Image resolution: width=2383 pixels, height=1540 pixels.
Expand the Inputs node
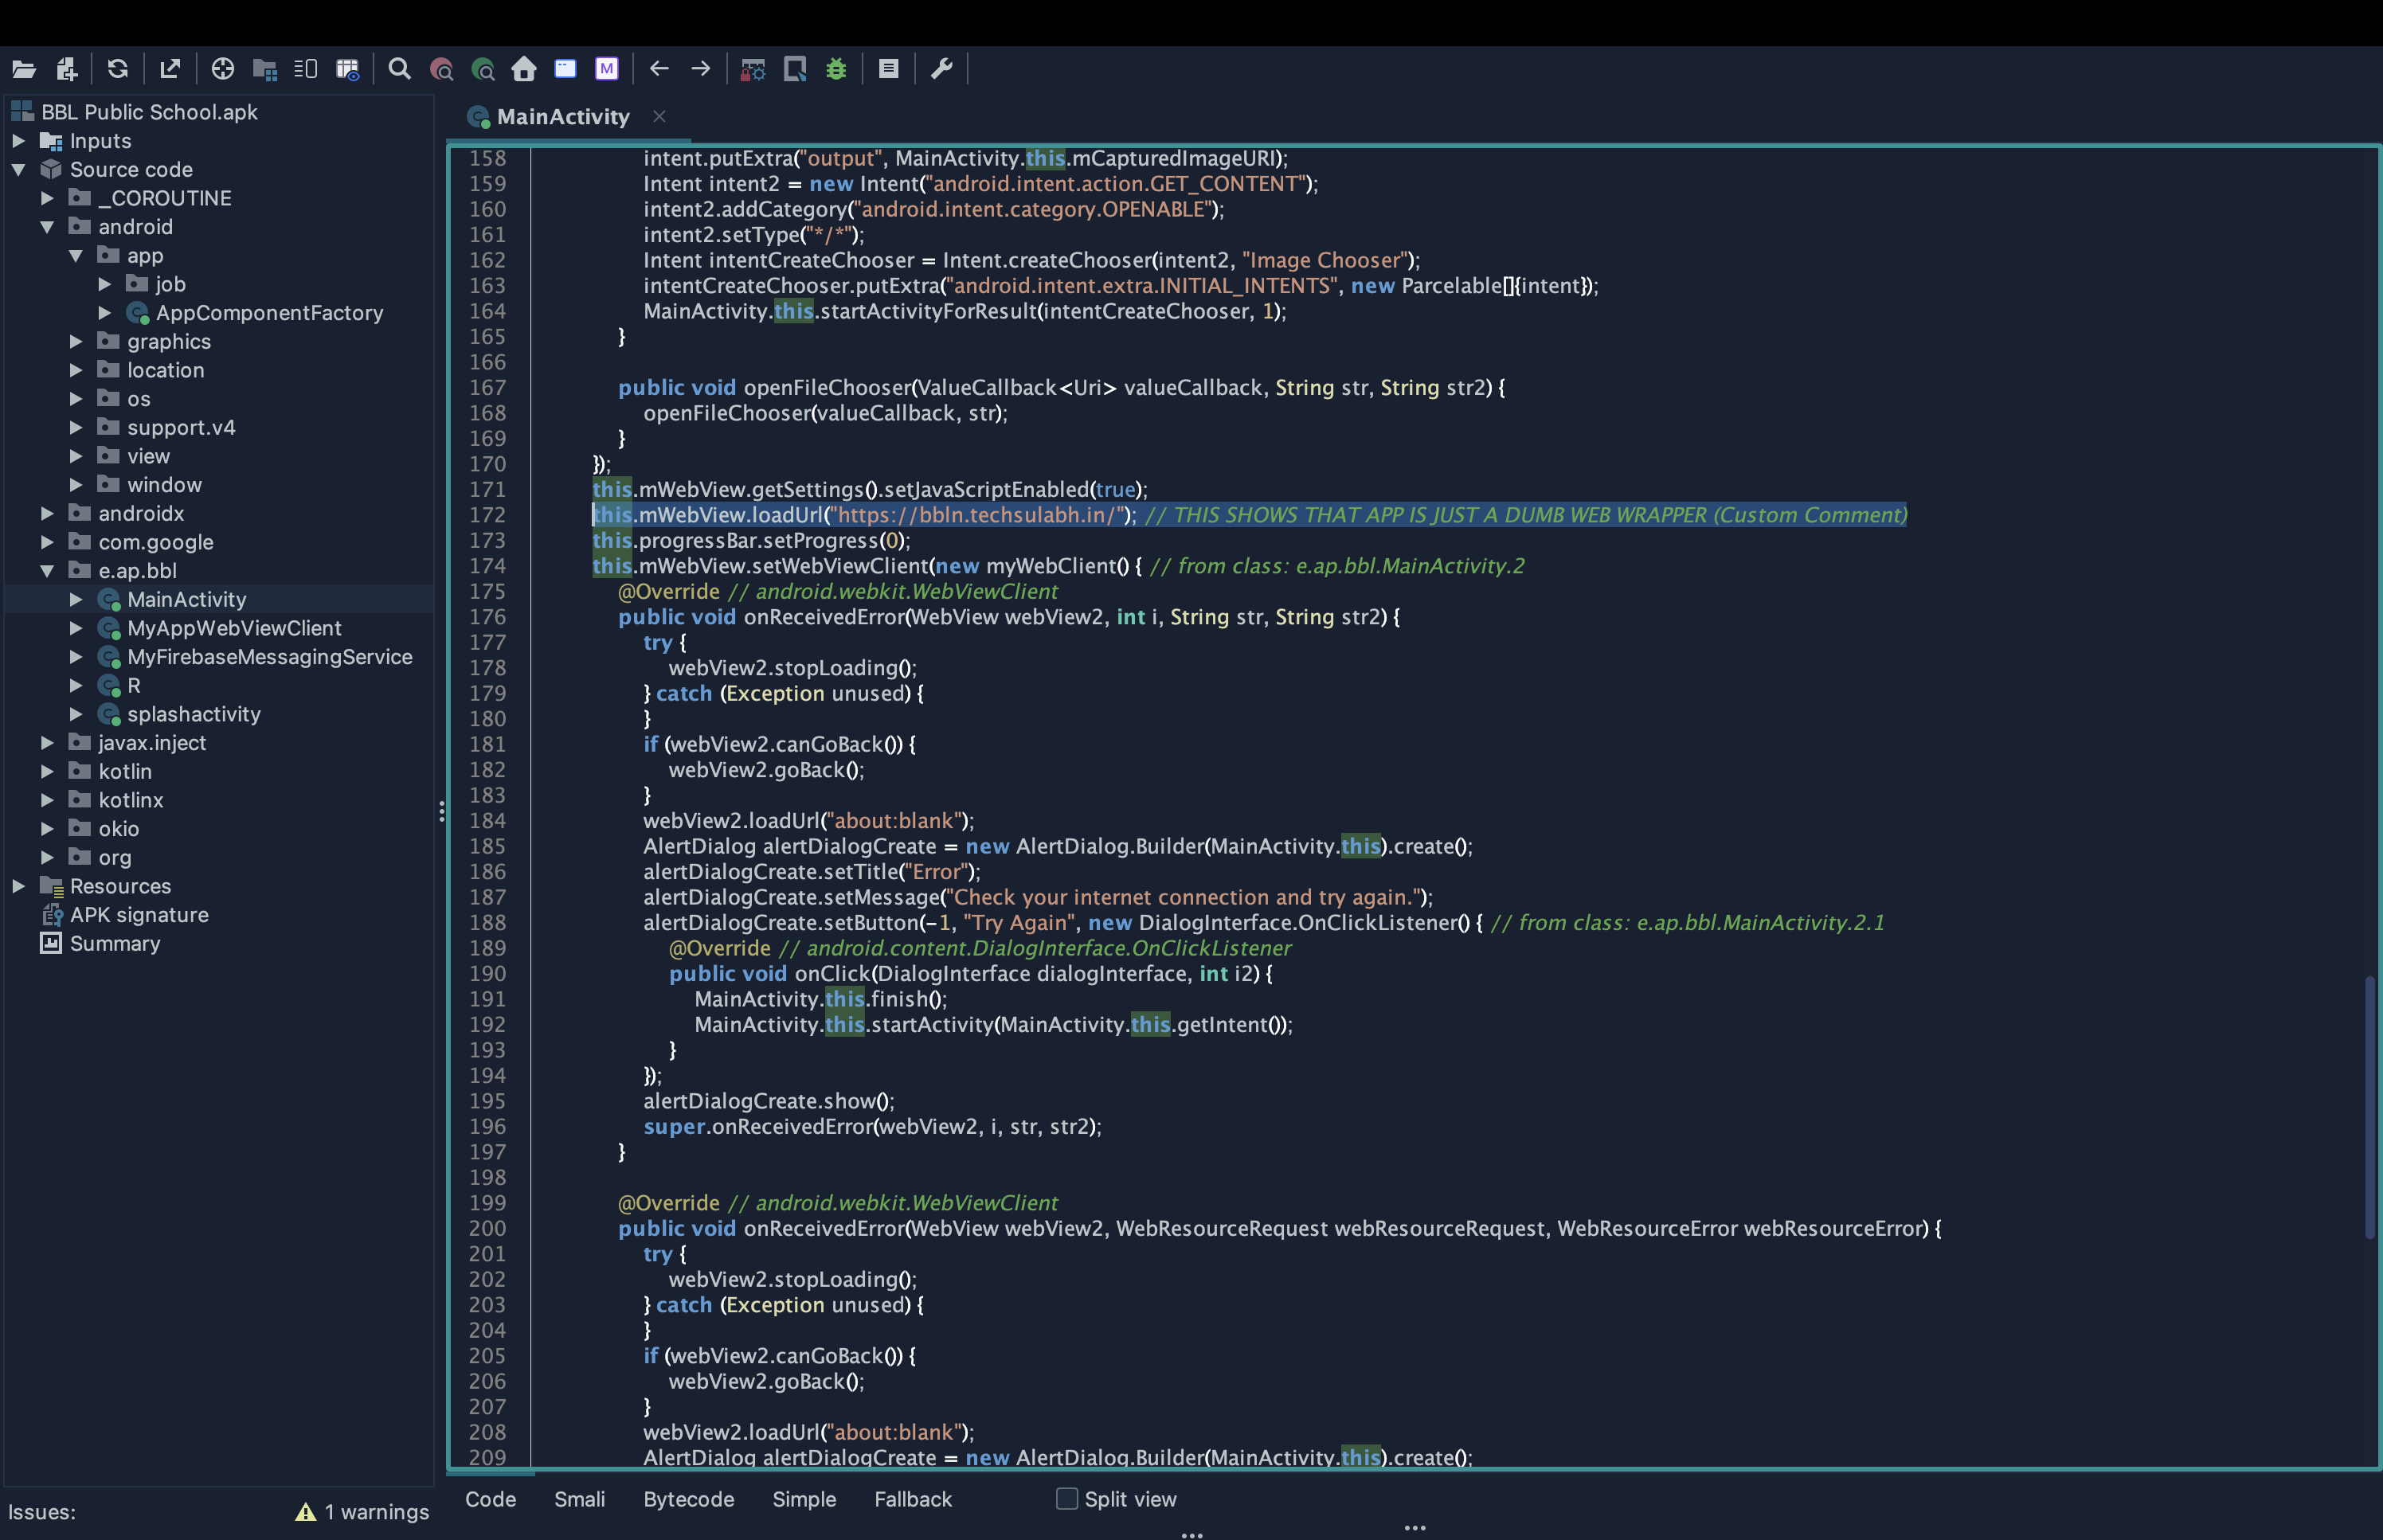pos(18,141)
